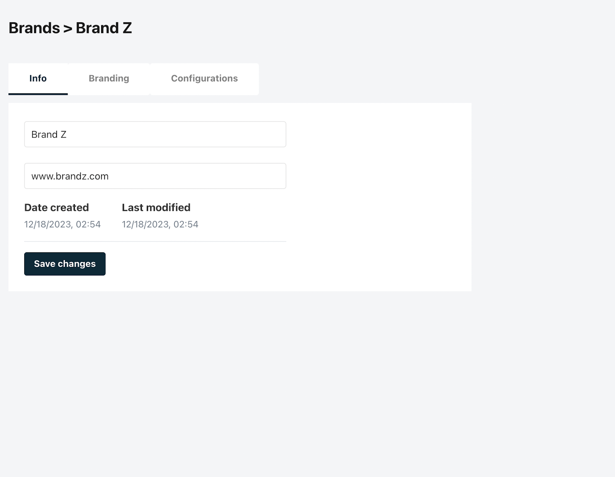This screenshot has width=615, height=477.
Task: Click the Last modified label
Action: tap(156, 207)
